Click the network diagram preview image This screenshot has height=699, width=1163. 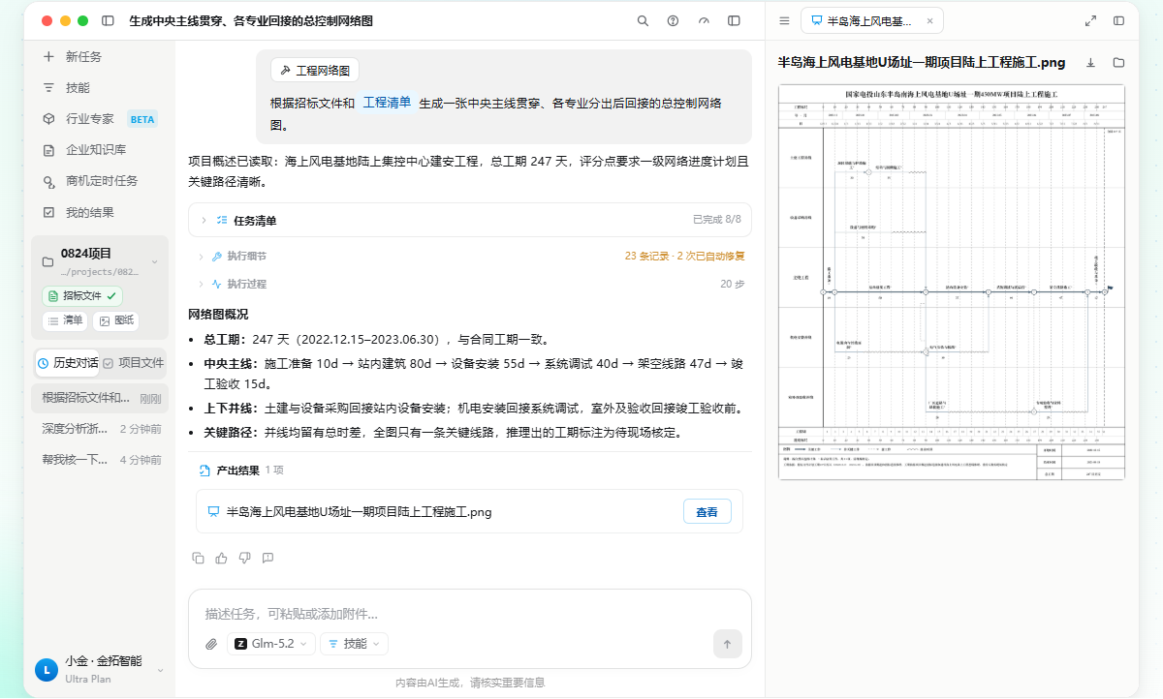coord(952,282)
